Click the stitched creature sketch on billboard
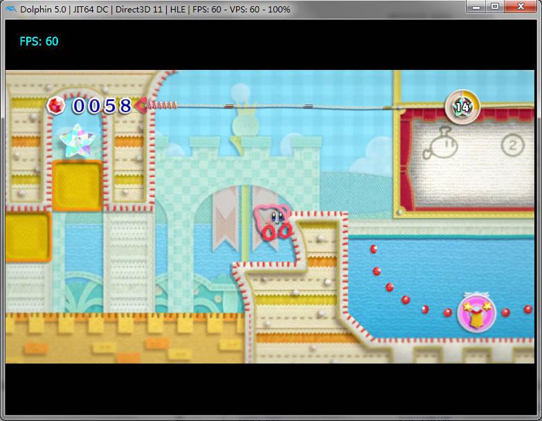This screenshot has width=542, height=421. pos(441,143)
